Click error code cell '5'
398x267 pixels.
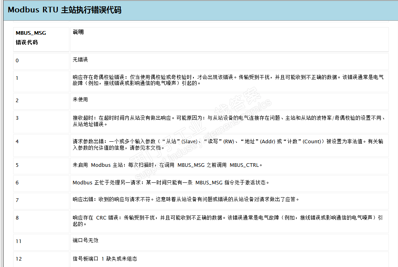[41, 166]
